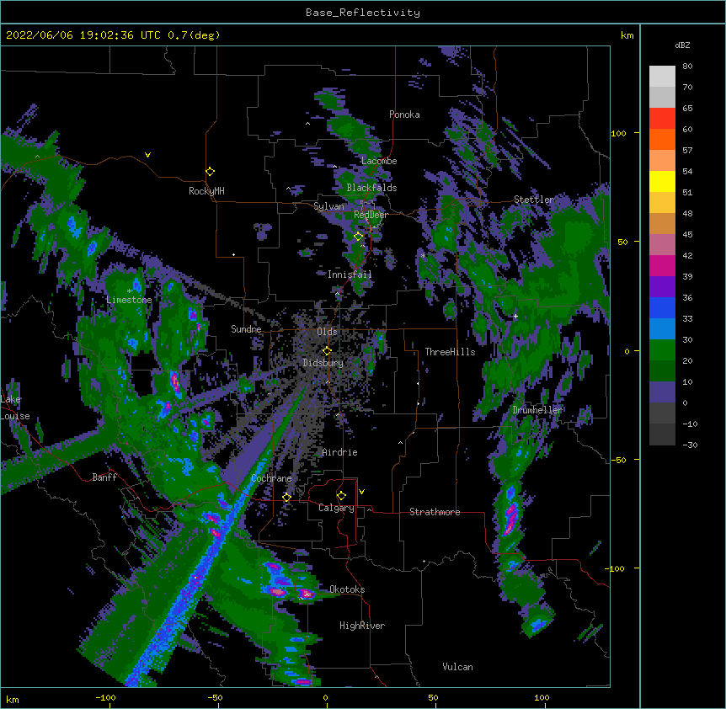The width and height of the screenshot is (726, 709).
Task: Click the Lacombe city label
Action: pyautogui.click(x=379, y=161)
